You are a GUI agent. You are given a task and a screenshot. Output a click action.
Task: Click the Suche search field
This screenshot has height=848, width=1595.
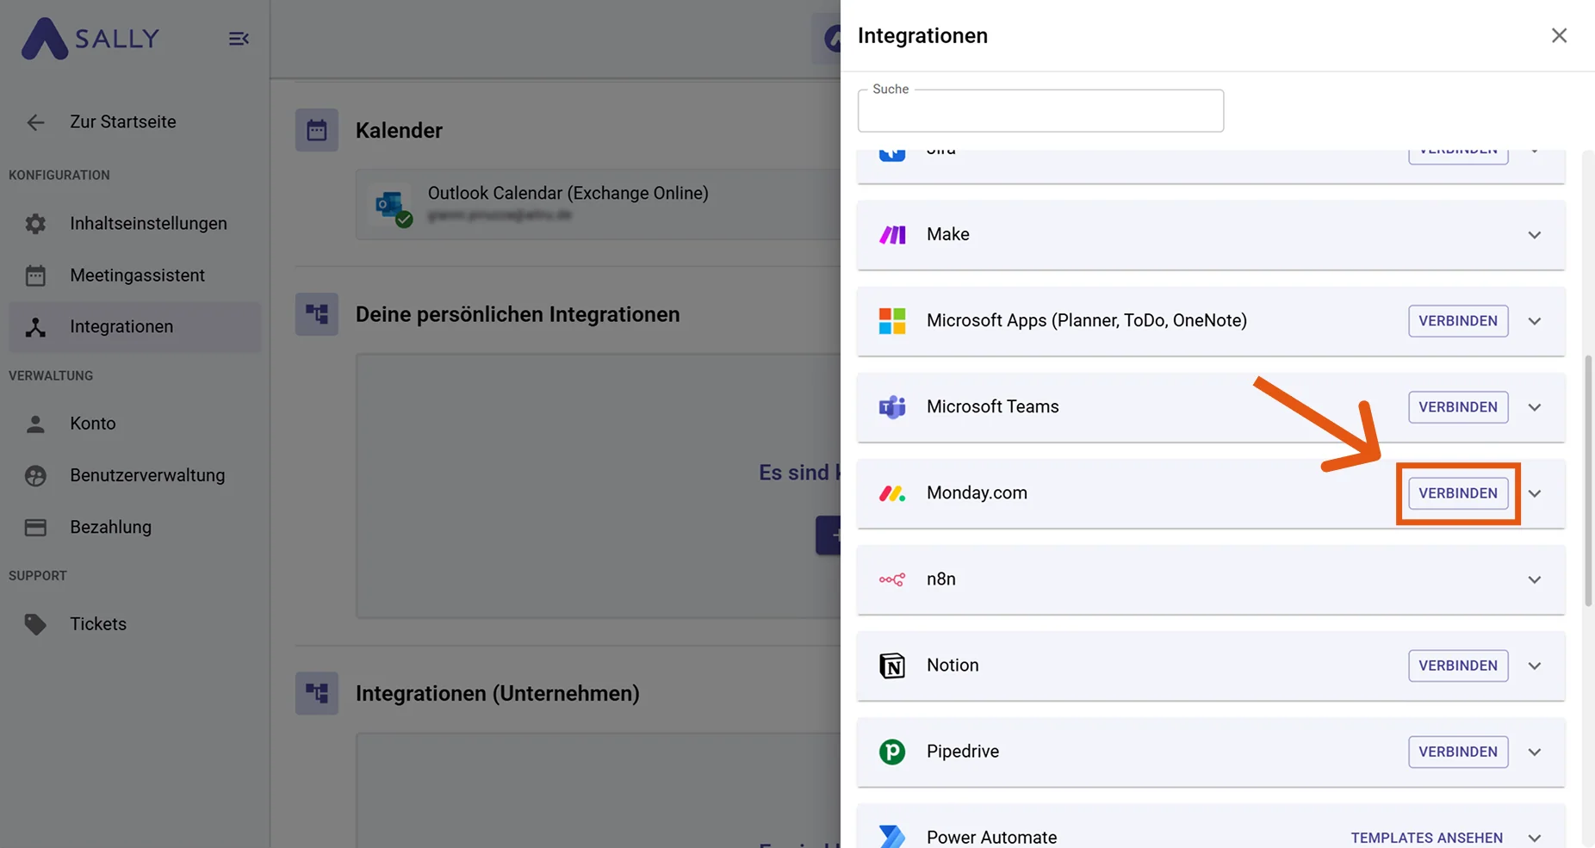[1040, 110]
